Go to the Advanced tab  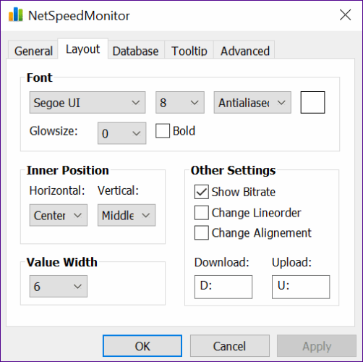[245, 51]
